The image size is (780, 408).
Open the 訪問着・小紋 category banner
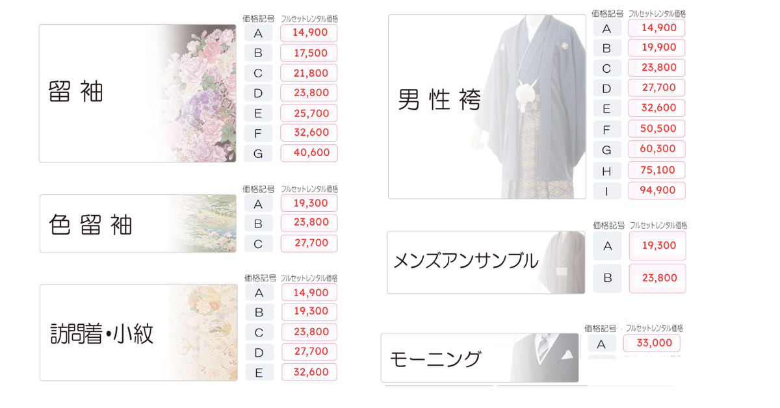pyautogui.click(x=138, y=333)
